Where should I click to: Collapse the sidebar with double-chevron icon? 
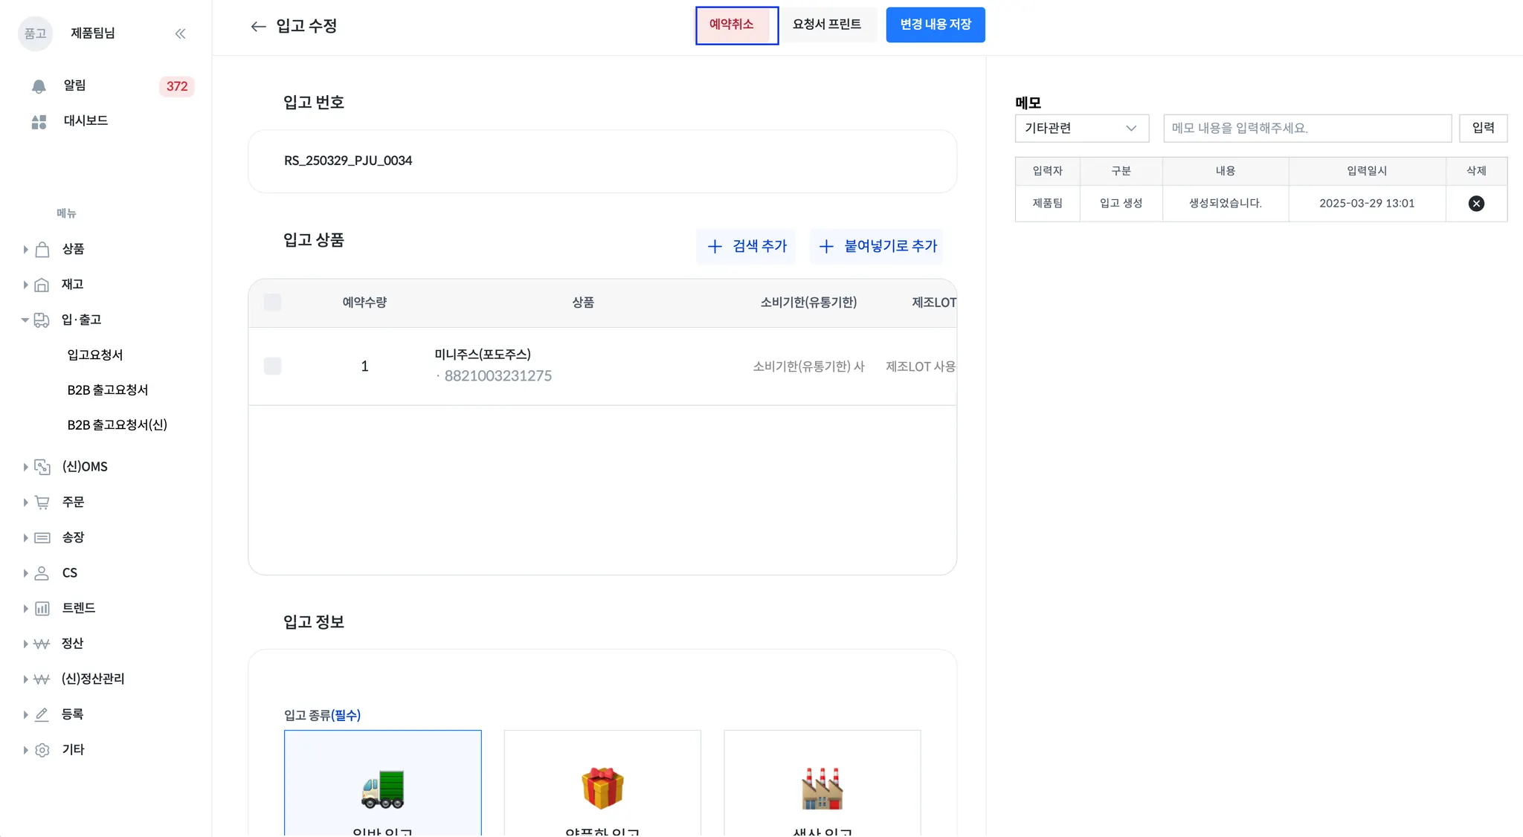tap(180, 33)
